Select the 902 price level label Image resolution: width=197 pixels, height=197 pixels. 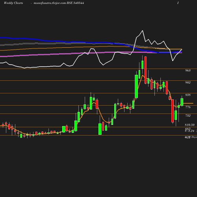[188, 82]
